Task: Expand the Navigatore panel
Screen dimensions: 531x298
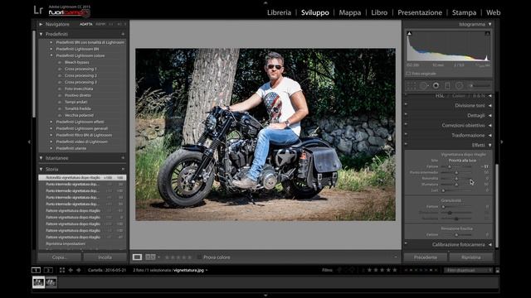Action: (41, 24)
